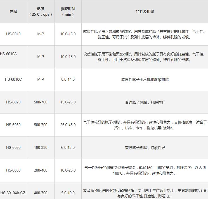208x199 pixels.
Task: Click the 15.0-25.0 gel time value
Action: click(68, 102)
